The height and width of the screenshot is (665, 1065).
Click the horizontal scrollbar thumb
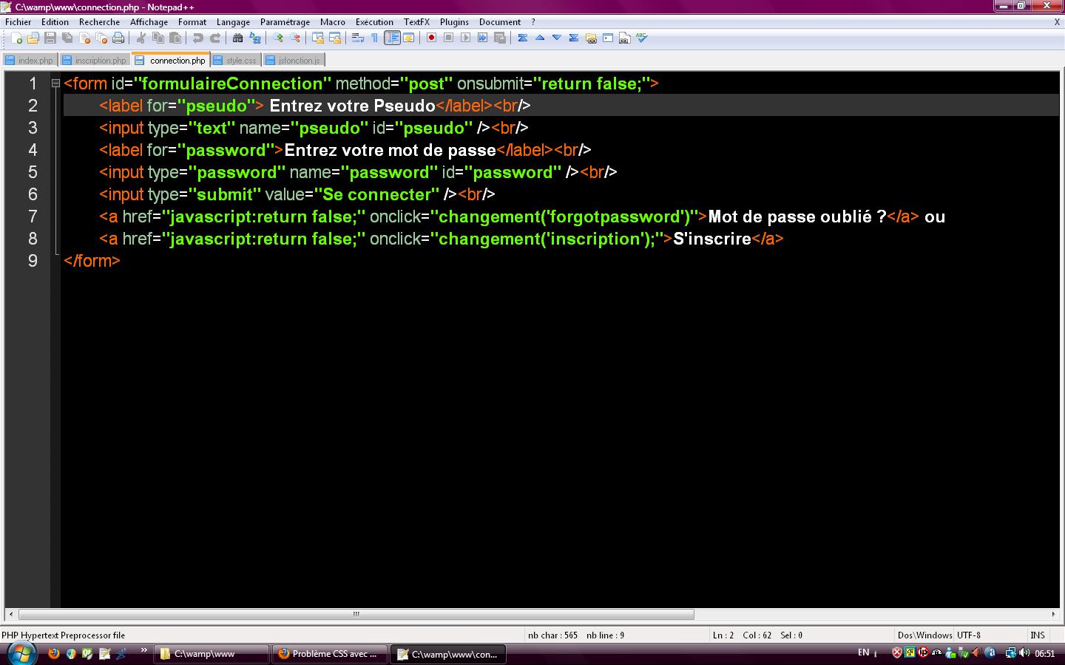coord(356,614)
